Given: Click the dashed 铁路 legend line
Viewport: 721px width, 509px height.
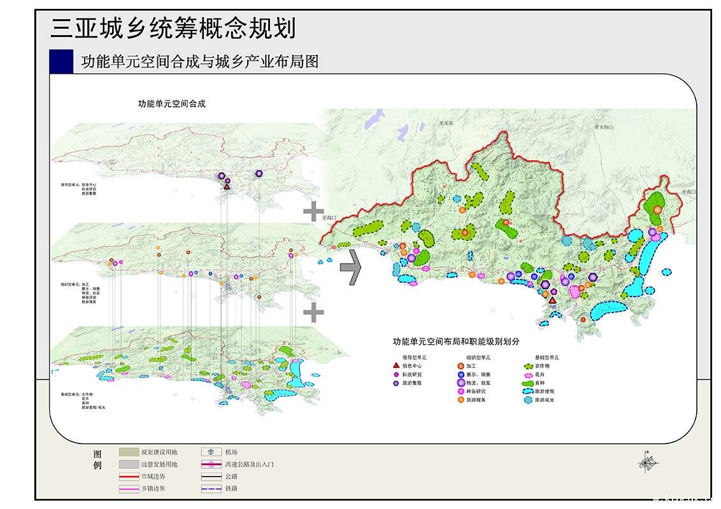Looking at the screenshot, I should click(x=210, y=489).
